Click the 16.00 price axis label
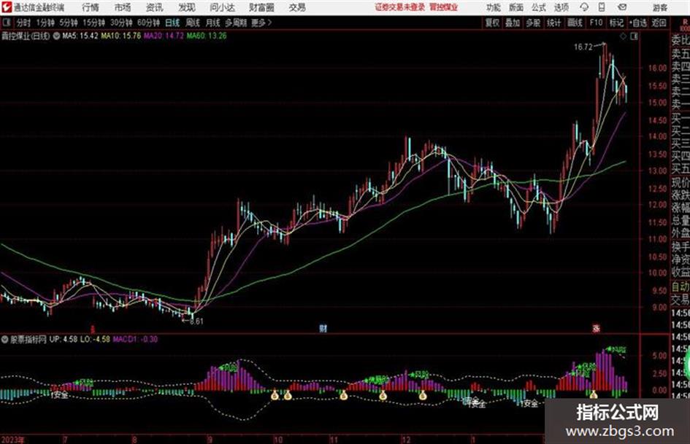The height and width of the screenshot is (444, 690). (657, 68)
